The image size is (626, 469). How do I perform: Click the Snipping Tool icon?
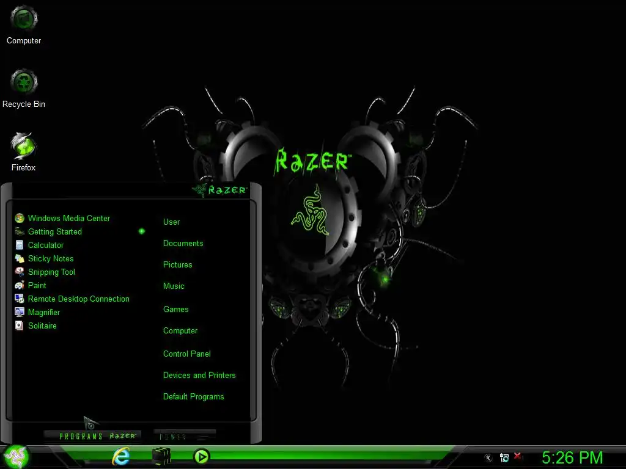point(20,272)
